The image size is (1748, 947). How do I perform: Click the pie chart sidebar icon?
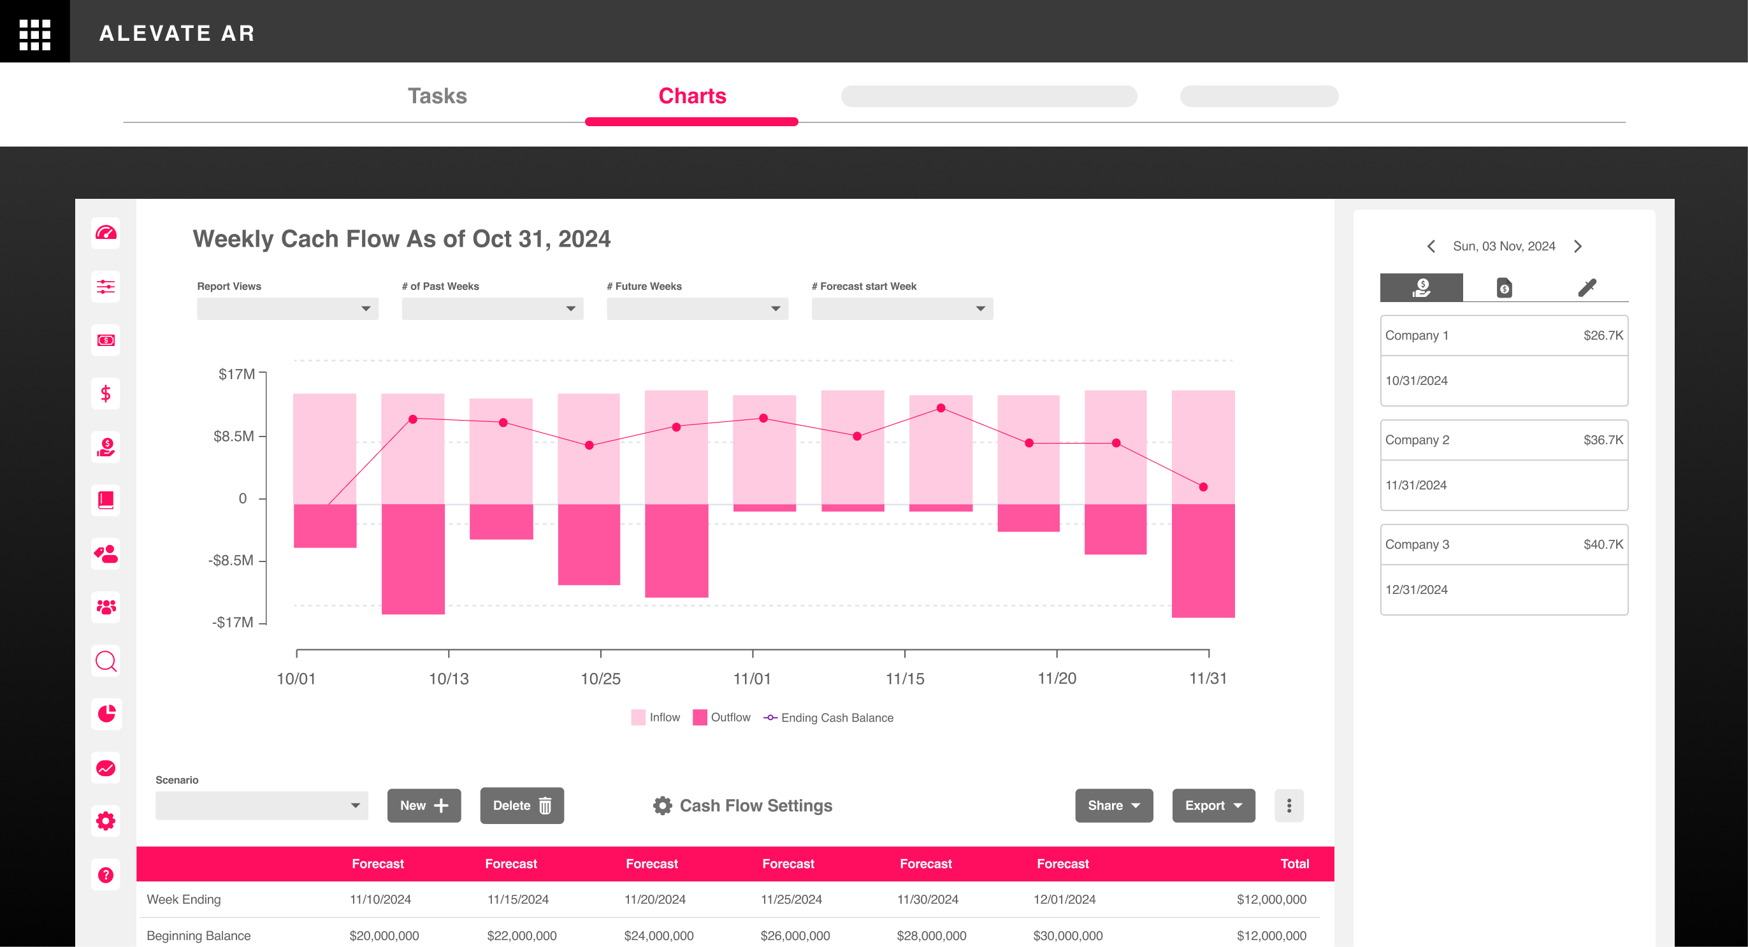tap(106, 714)
